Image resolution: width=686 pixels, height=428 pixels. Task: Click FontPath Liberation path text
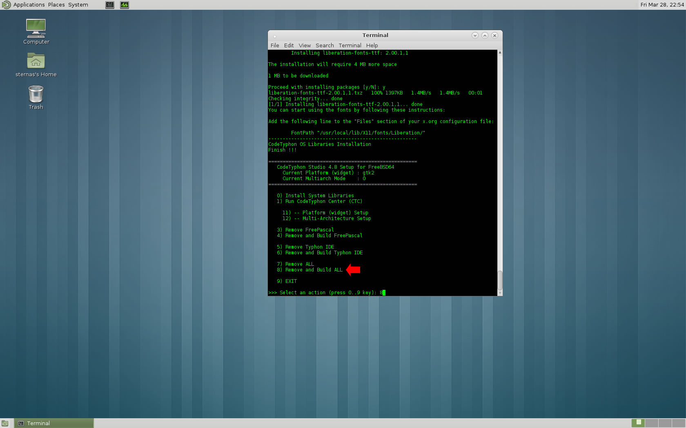coord(358,133)
